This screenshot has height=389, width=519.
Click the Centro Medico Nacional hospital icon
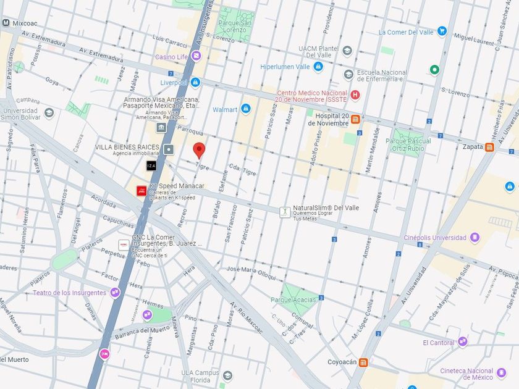coord(355,95)
